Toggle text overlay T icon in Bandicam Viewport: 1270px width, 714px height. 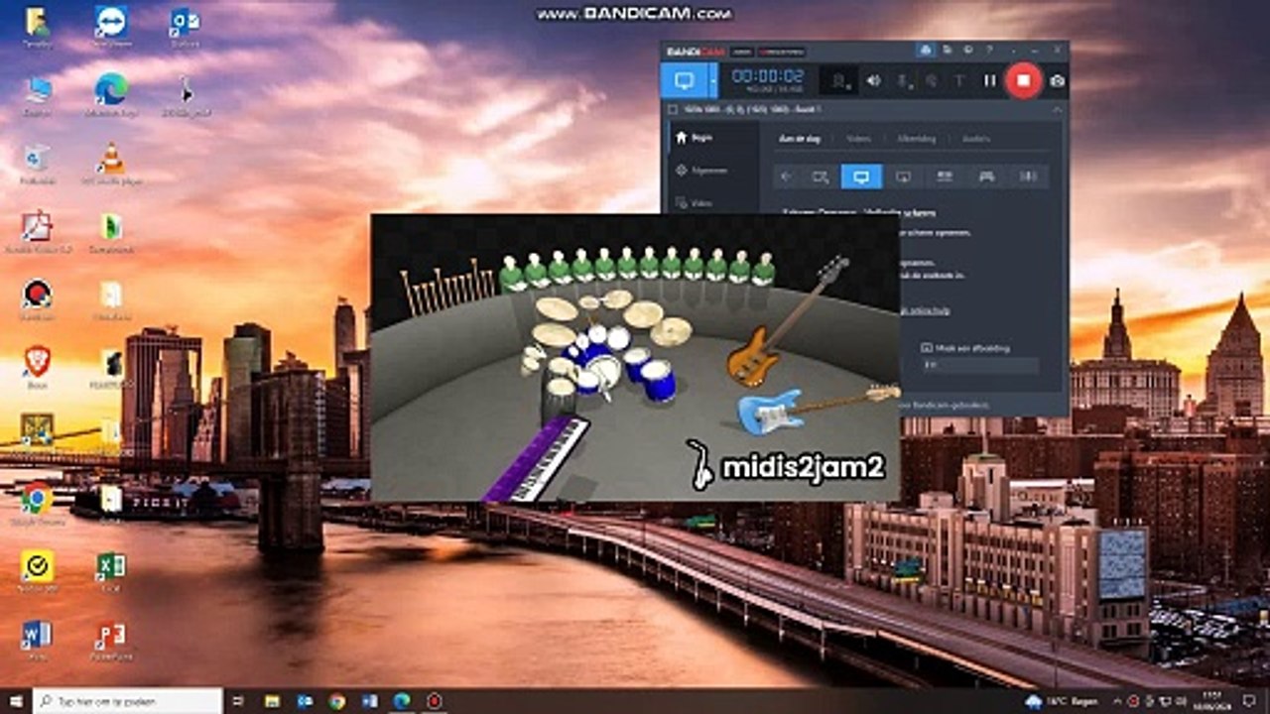pyautogui.click(x=959, y=80)
